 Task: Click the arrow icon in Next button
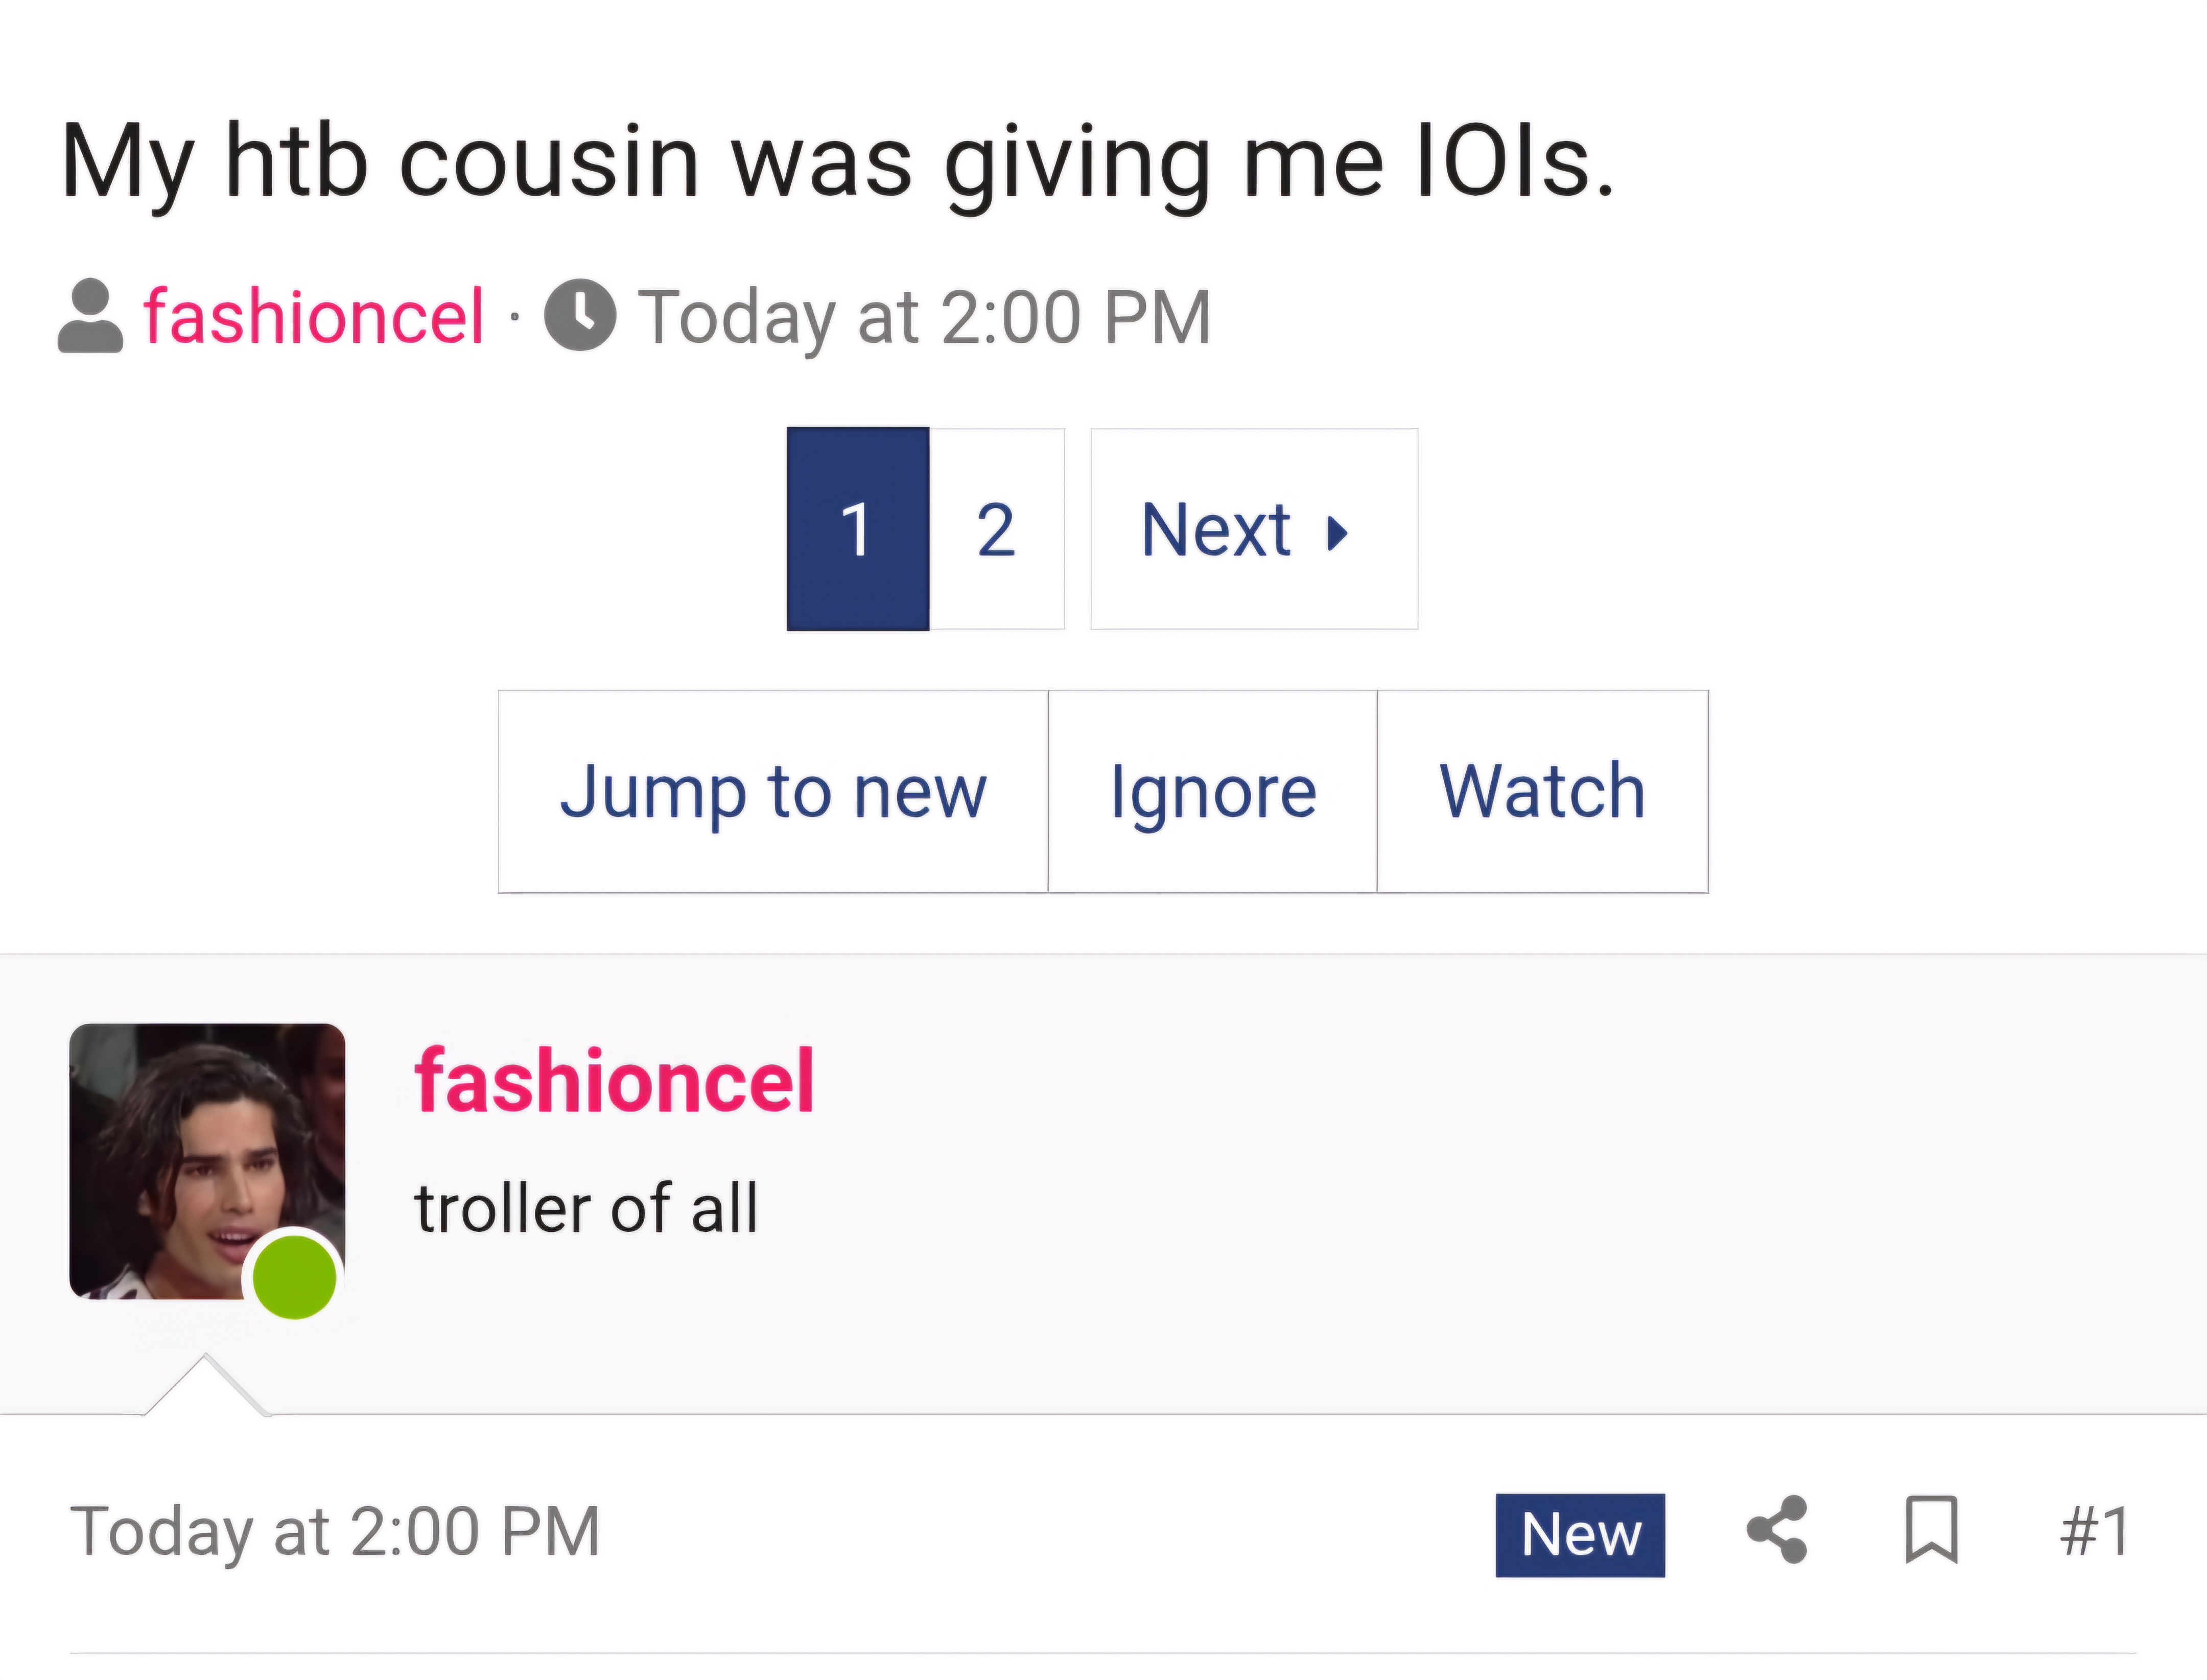click(x=1337, y=532)
